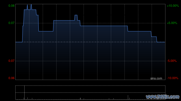Click the first price peak spike
The height and width of the screenshot is (101, 181).
click(27, 7)
